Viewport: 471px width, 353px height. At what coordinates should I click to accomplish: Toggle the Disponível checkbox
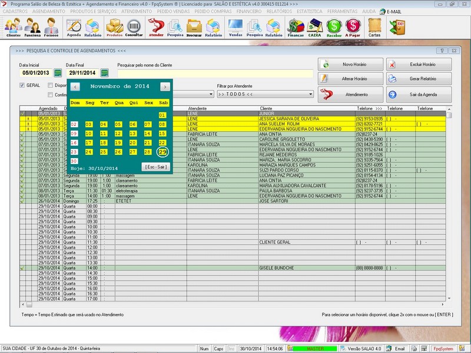point(50,85)
